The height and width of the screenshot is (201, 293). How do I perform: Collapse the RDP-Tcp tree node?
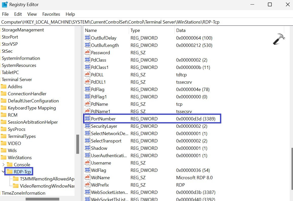pyautogui.click(x=3, y=172)
